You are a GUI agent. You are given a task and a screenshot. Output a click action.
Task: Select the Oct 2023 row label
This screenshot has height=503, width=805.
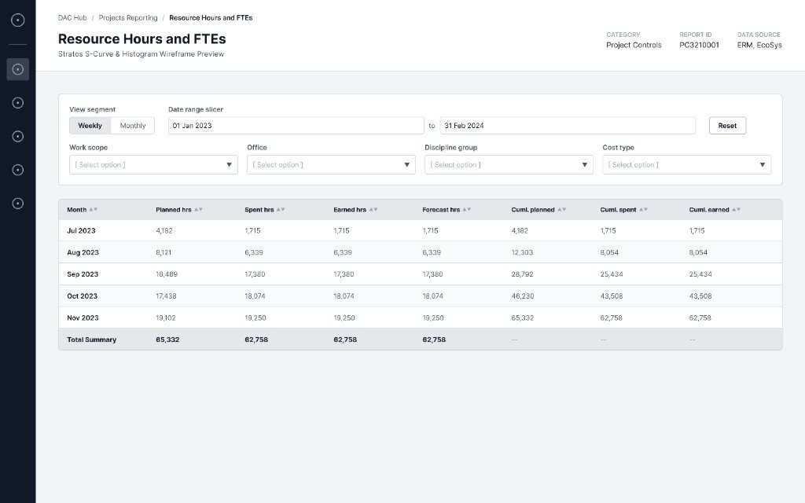coord(82,296)
